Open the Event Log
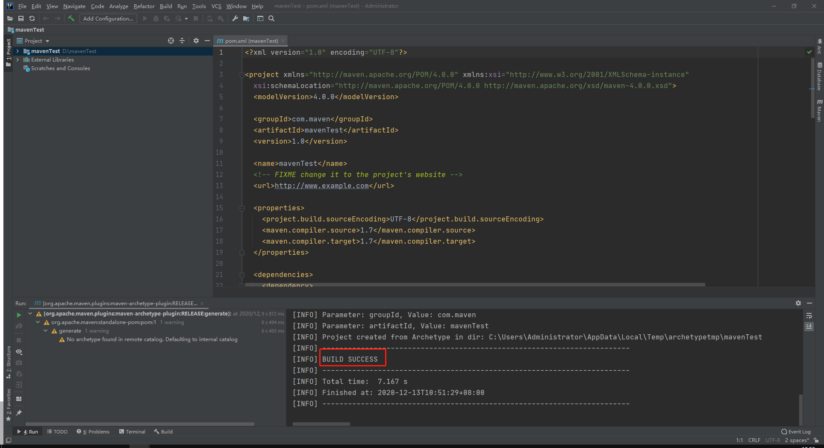 pos(796,432)
